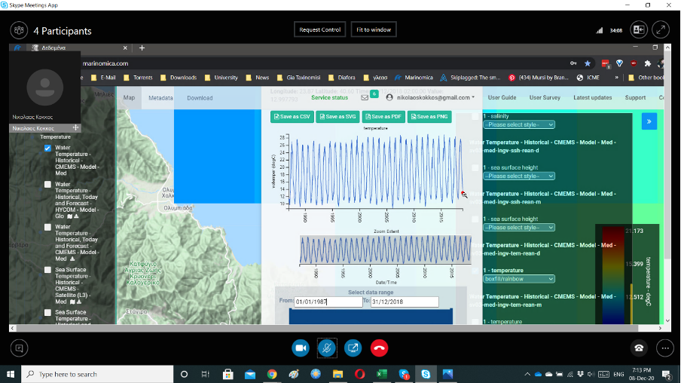
Task: Switch to the Metadata tab
Action: [160, 98]
